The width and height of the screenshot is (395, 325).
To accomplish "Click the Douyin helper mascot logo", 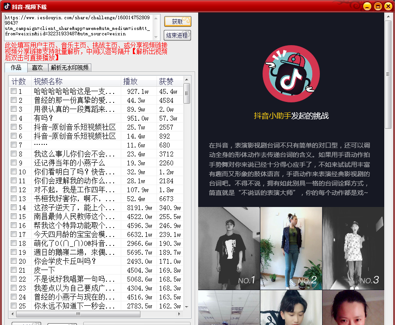I will coord(291,73).
